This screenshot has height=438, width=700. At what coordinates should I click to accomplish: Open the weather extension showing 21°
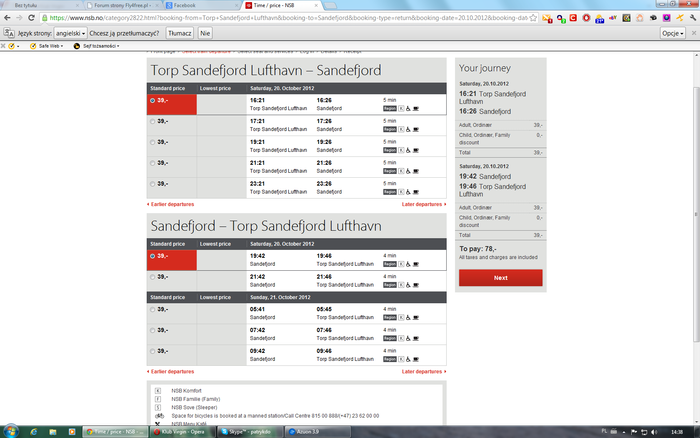[x=600, y=18]
